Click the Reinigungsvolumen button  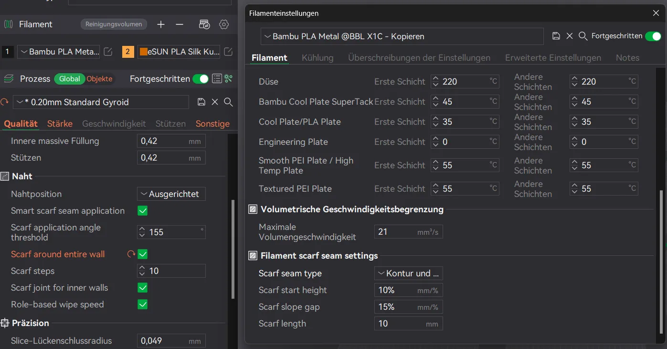[114, 24]
